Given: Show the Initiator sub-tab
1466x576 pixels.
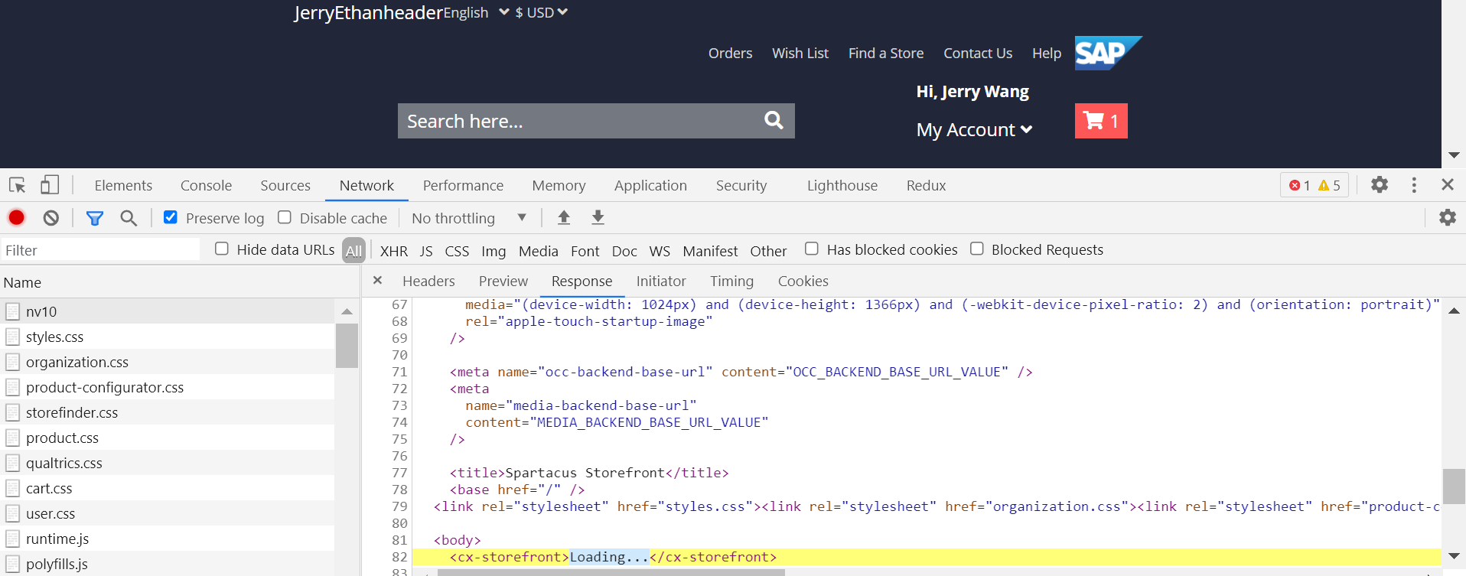Looking at the screenshot, I should [x=661, y=281].
